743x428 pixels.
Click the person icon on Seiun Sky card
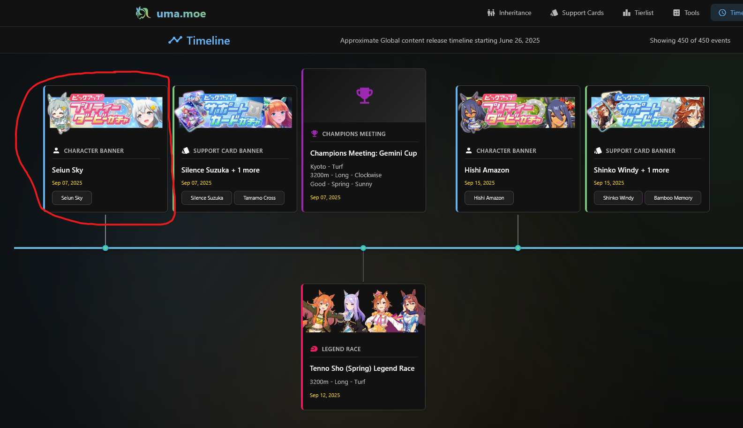pos(56,150)
